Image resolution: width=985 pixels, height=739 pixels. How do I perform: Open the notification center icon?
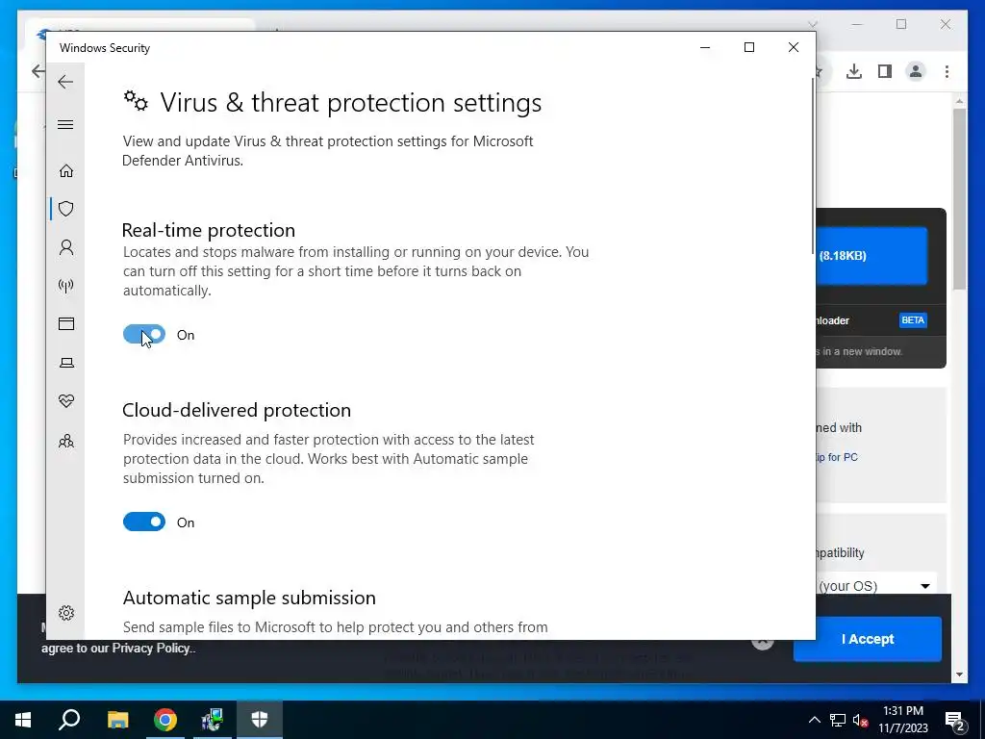[955, 720]
